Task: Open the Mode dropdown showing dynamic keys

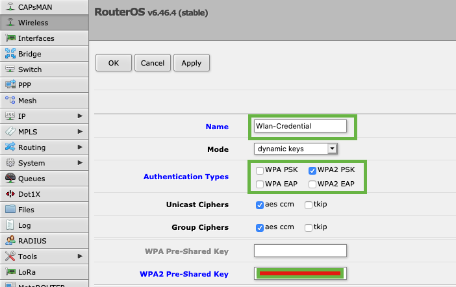Action: [x=296, y=149]
